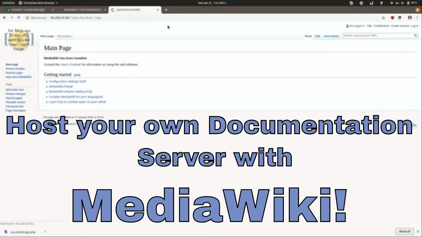Close the MediaWiki installation tab

click(105, 10)
